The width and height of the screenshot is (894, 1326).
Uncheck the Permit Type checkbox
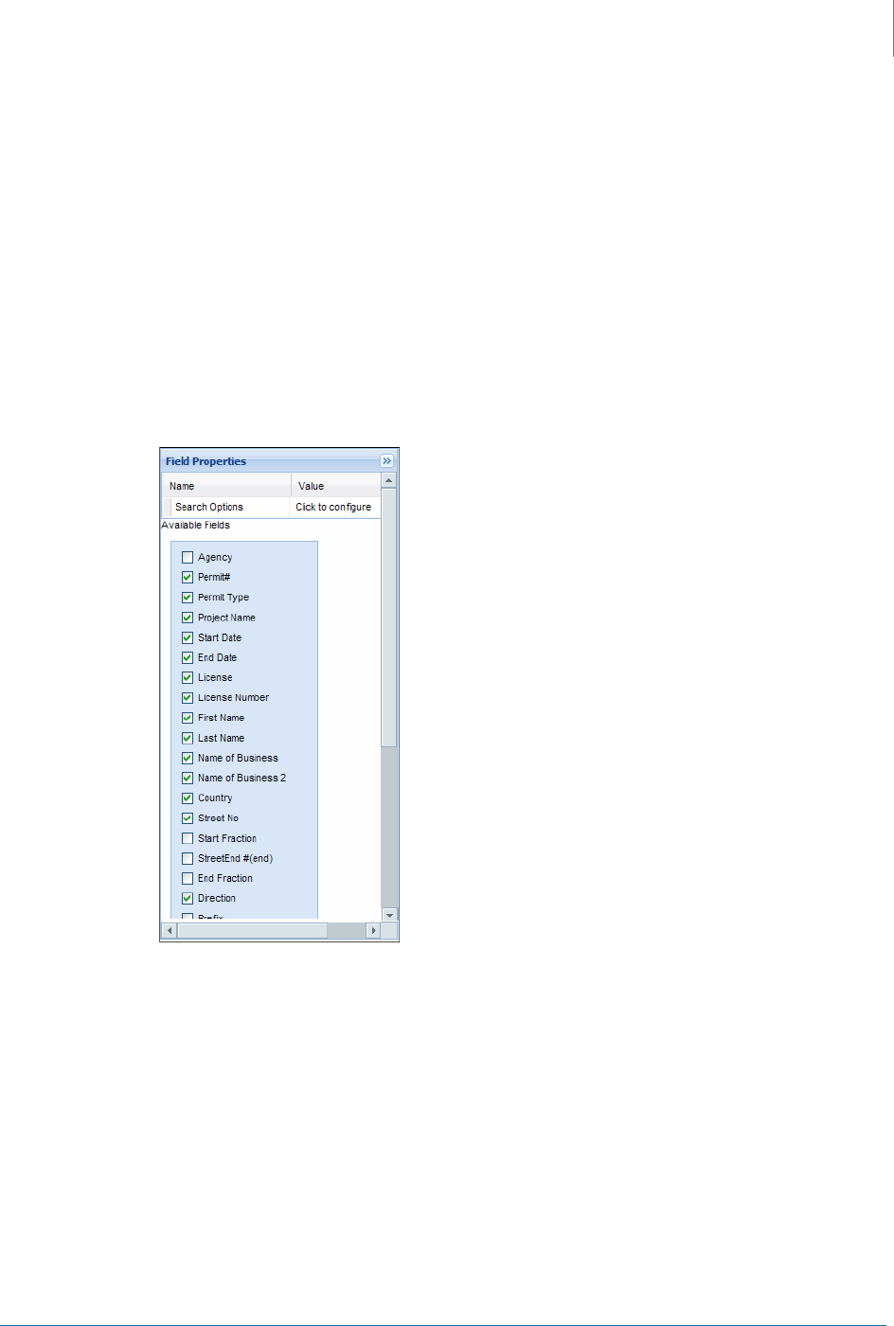[x=188, y=598]
